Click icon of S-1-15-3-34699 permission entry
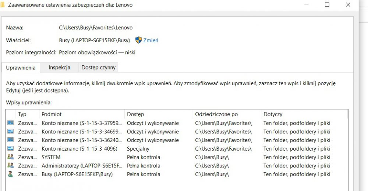The width and height of the screenshot is (368, 191). [x=10, y=131]
